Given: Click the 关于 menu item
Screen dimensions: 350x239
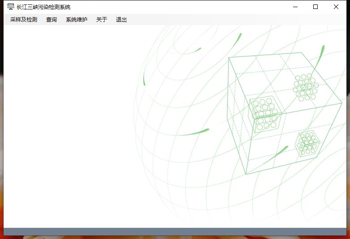Looking at the screenshot, I should coord(102,20).
